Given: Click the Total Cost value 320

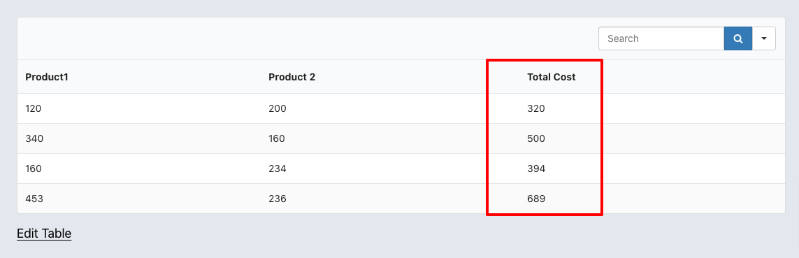Looking at the screenshot, I should [x=536, y=108].
